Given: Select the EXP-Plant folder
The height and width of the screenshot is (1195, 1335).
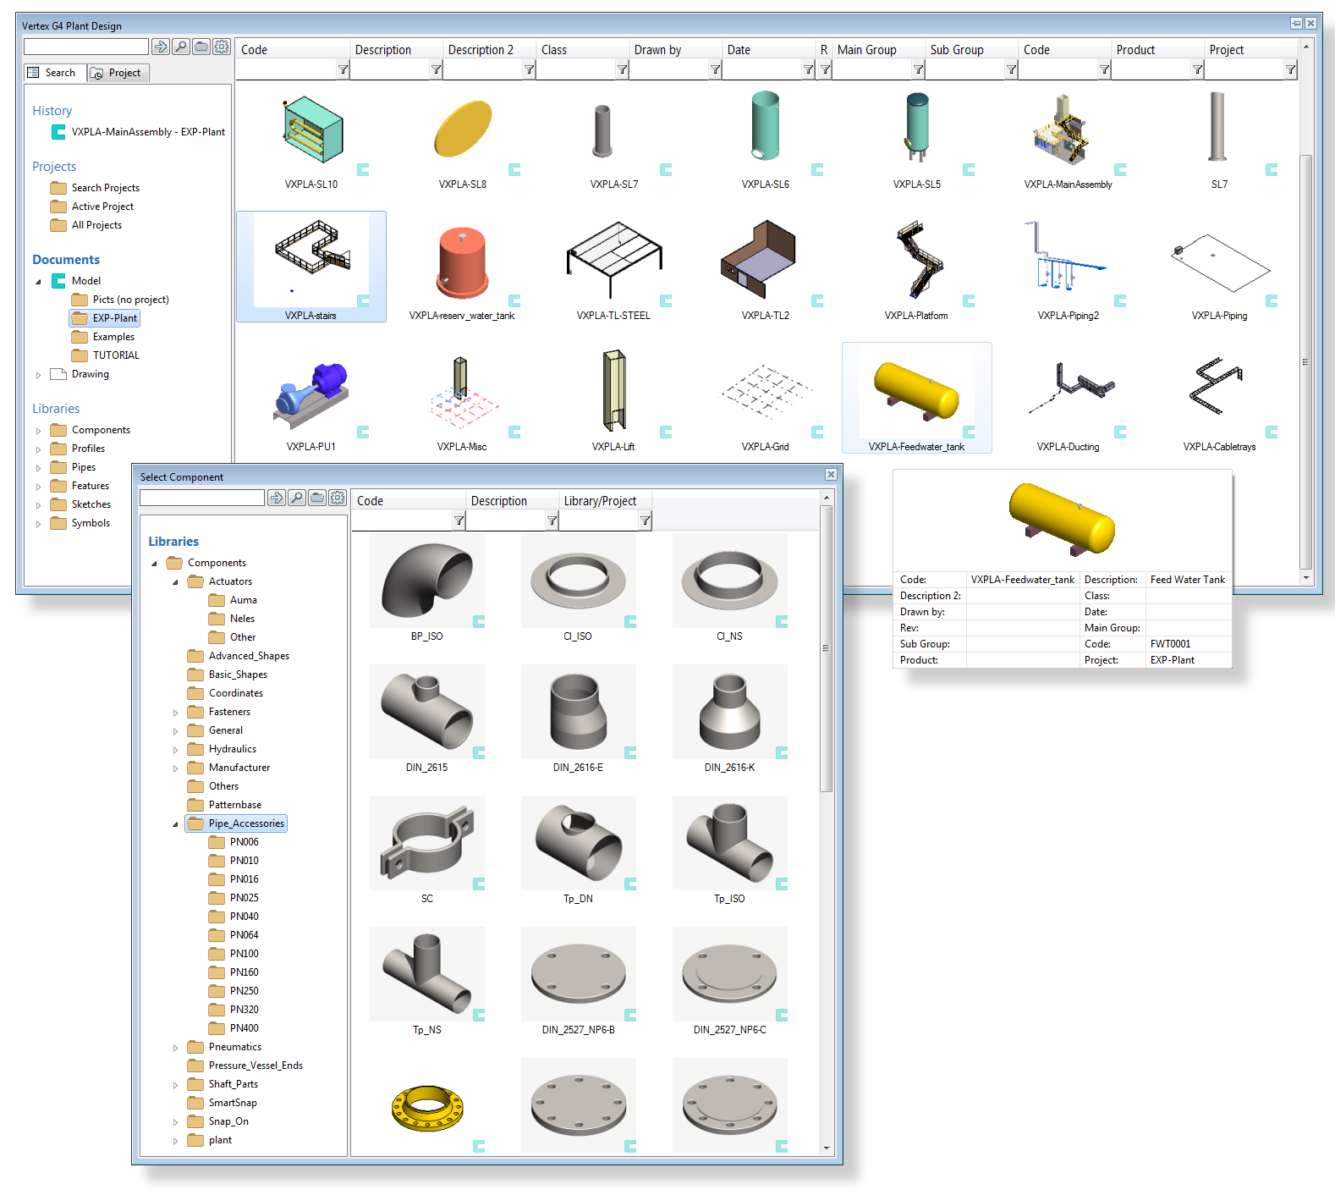Looking at the screenshot, I should [105, 318].
